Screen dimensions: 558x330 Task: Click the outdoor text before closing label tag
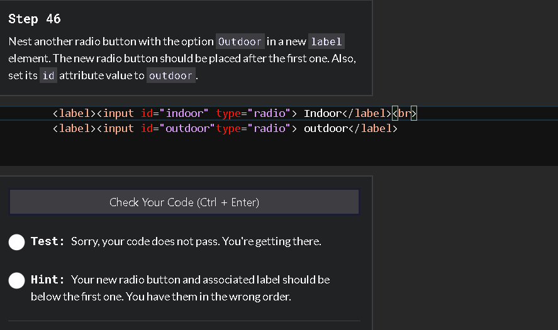[x=323, y=129]
